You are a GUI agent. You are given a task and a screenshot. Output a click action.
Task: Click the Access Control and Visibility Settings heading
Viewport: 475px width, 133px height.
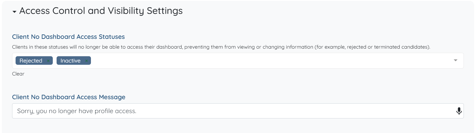coord(101,11)
